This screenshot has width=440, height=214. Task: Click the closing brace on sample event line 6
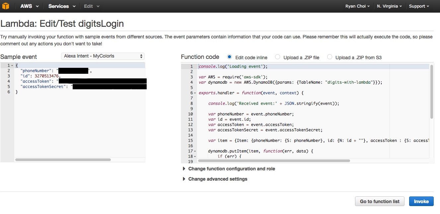17,92
